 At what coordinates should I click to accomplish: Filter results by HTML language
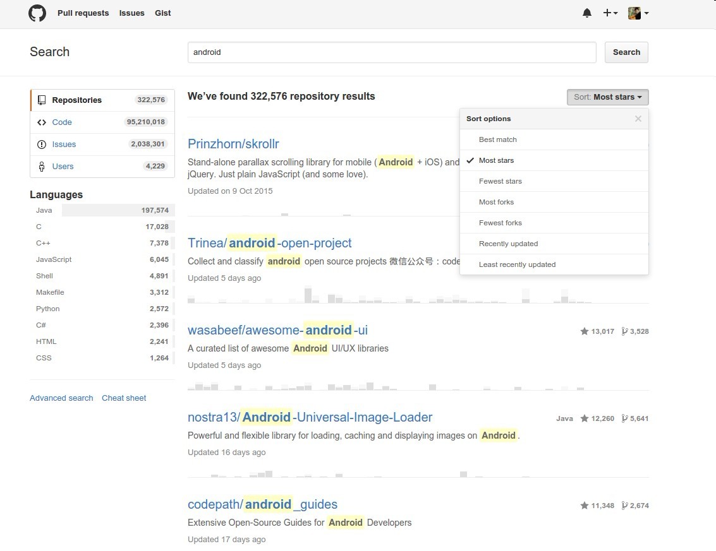coord(102,341)
